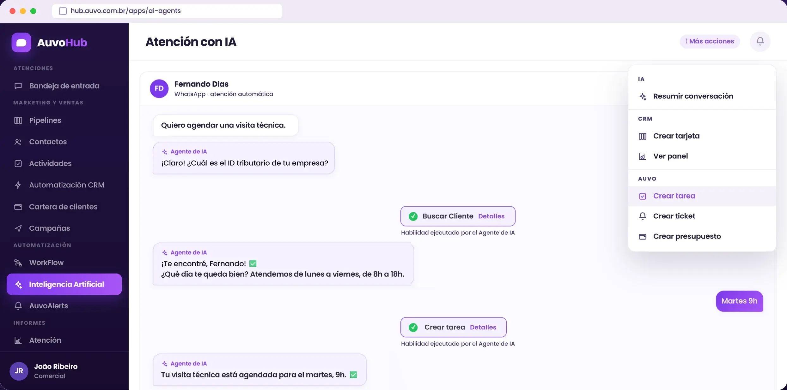This screenshot has height=390, width=787.
Task: Click the Crear presupuesto wallet icon
Action: (643, 237)
